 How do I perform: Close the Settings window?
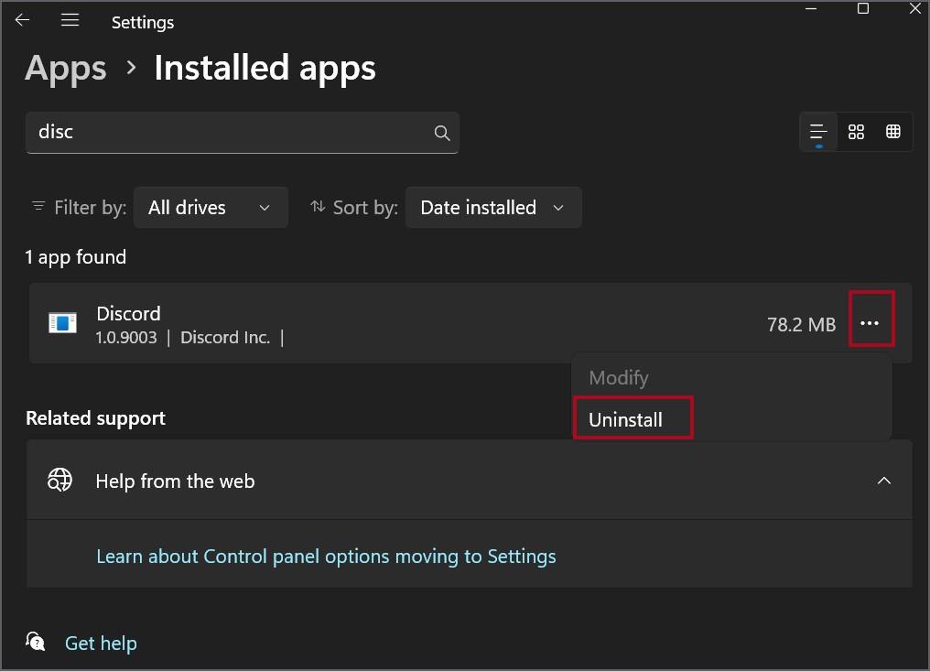(915, 9)
